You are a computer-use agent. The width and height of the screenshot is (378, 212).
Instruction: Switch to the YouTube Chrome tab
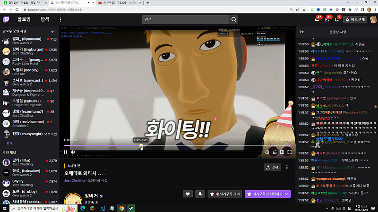[120, 3]
